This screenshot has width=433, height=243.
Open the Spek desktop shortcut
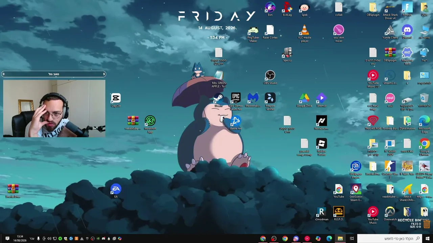click(x=304, y=9)
